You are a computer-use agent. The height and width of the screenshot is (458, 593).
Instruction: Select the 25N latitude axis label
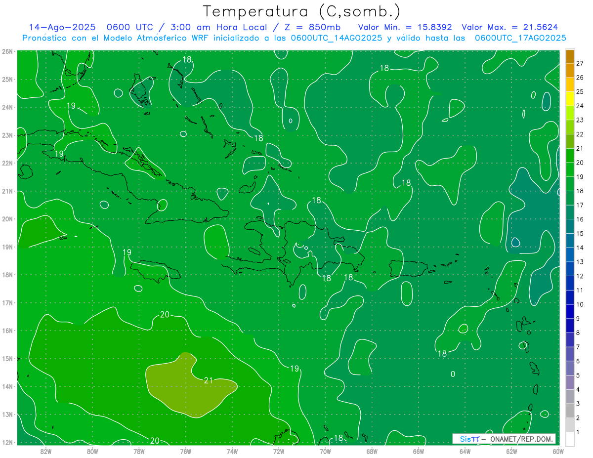pos(7,79)
